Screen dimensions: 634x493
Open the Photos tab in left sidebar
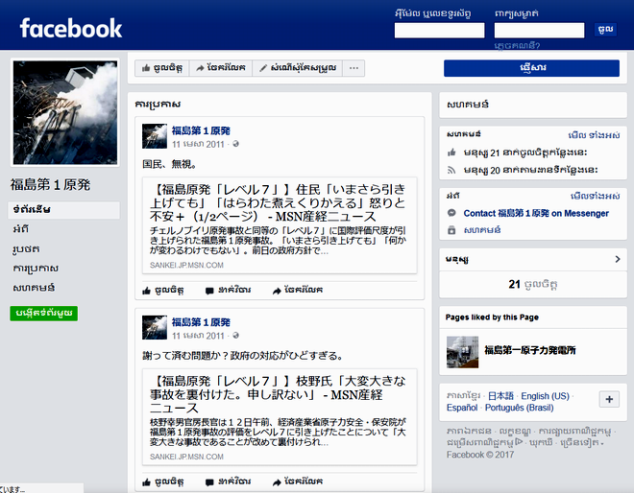click(x=26, y=248)
